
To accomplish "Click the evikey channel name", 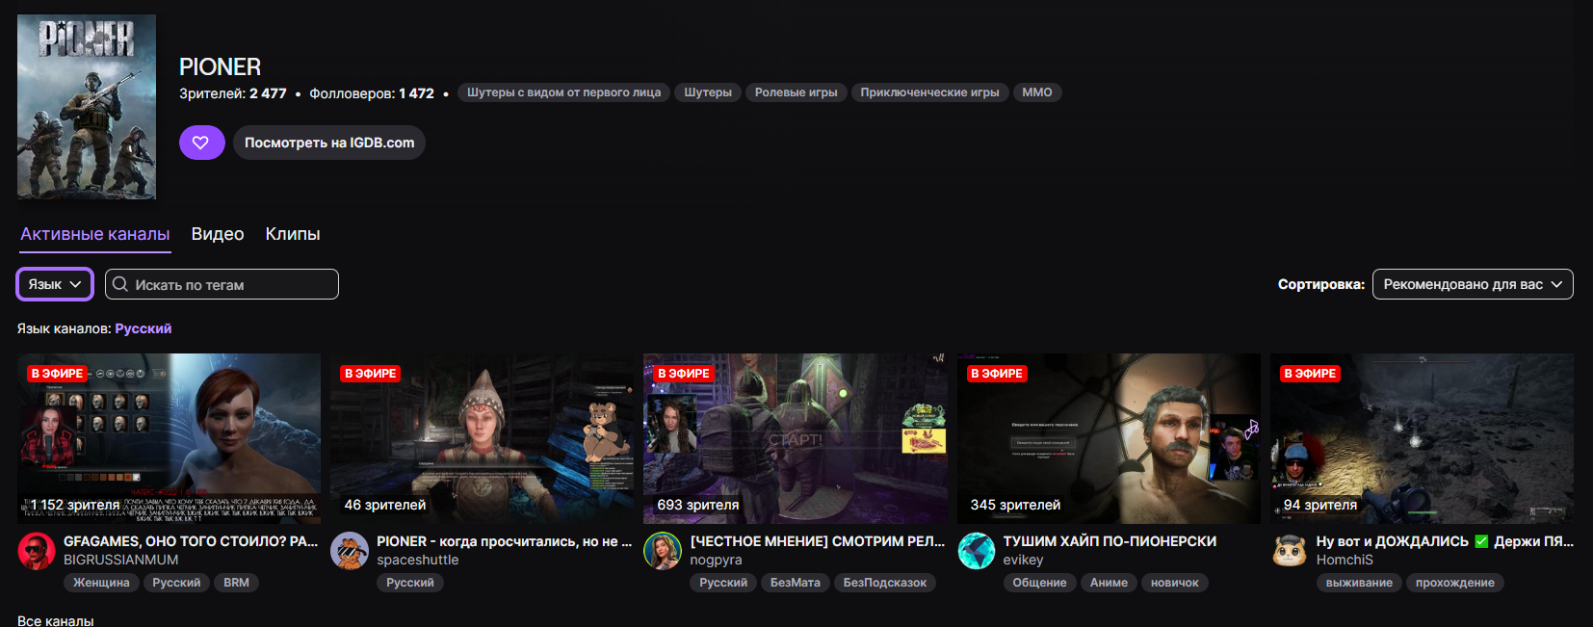I will click(x=1023, y=560).
